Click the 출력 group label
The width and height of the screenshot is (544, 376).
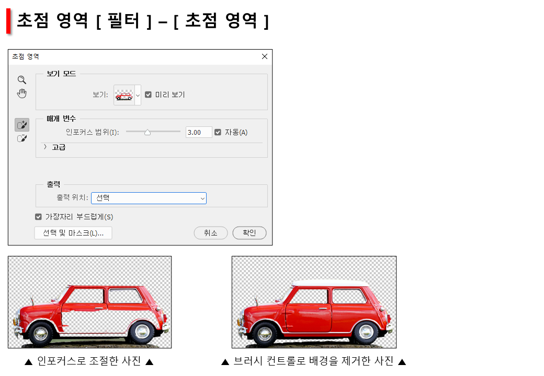pos(53,184)
